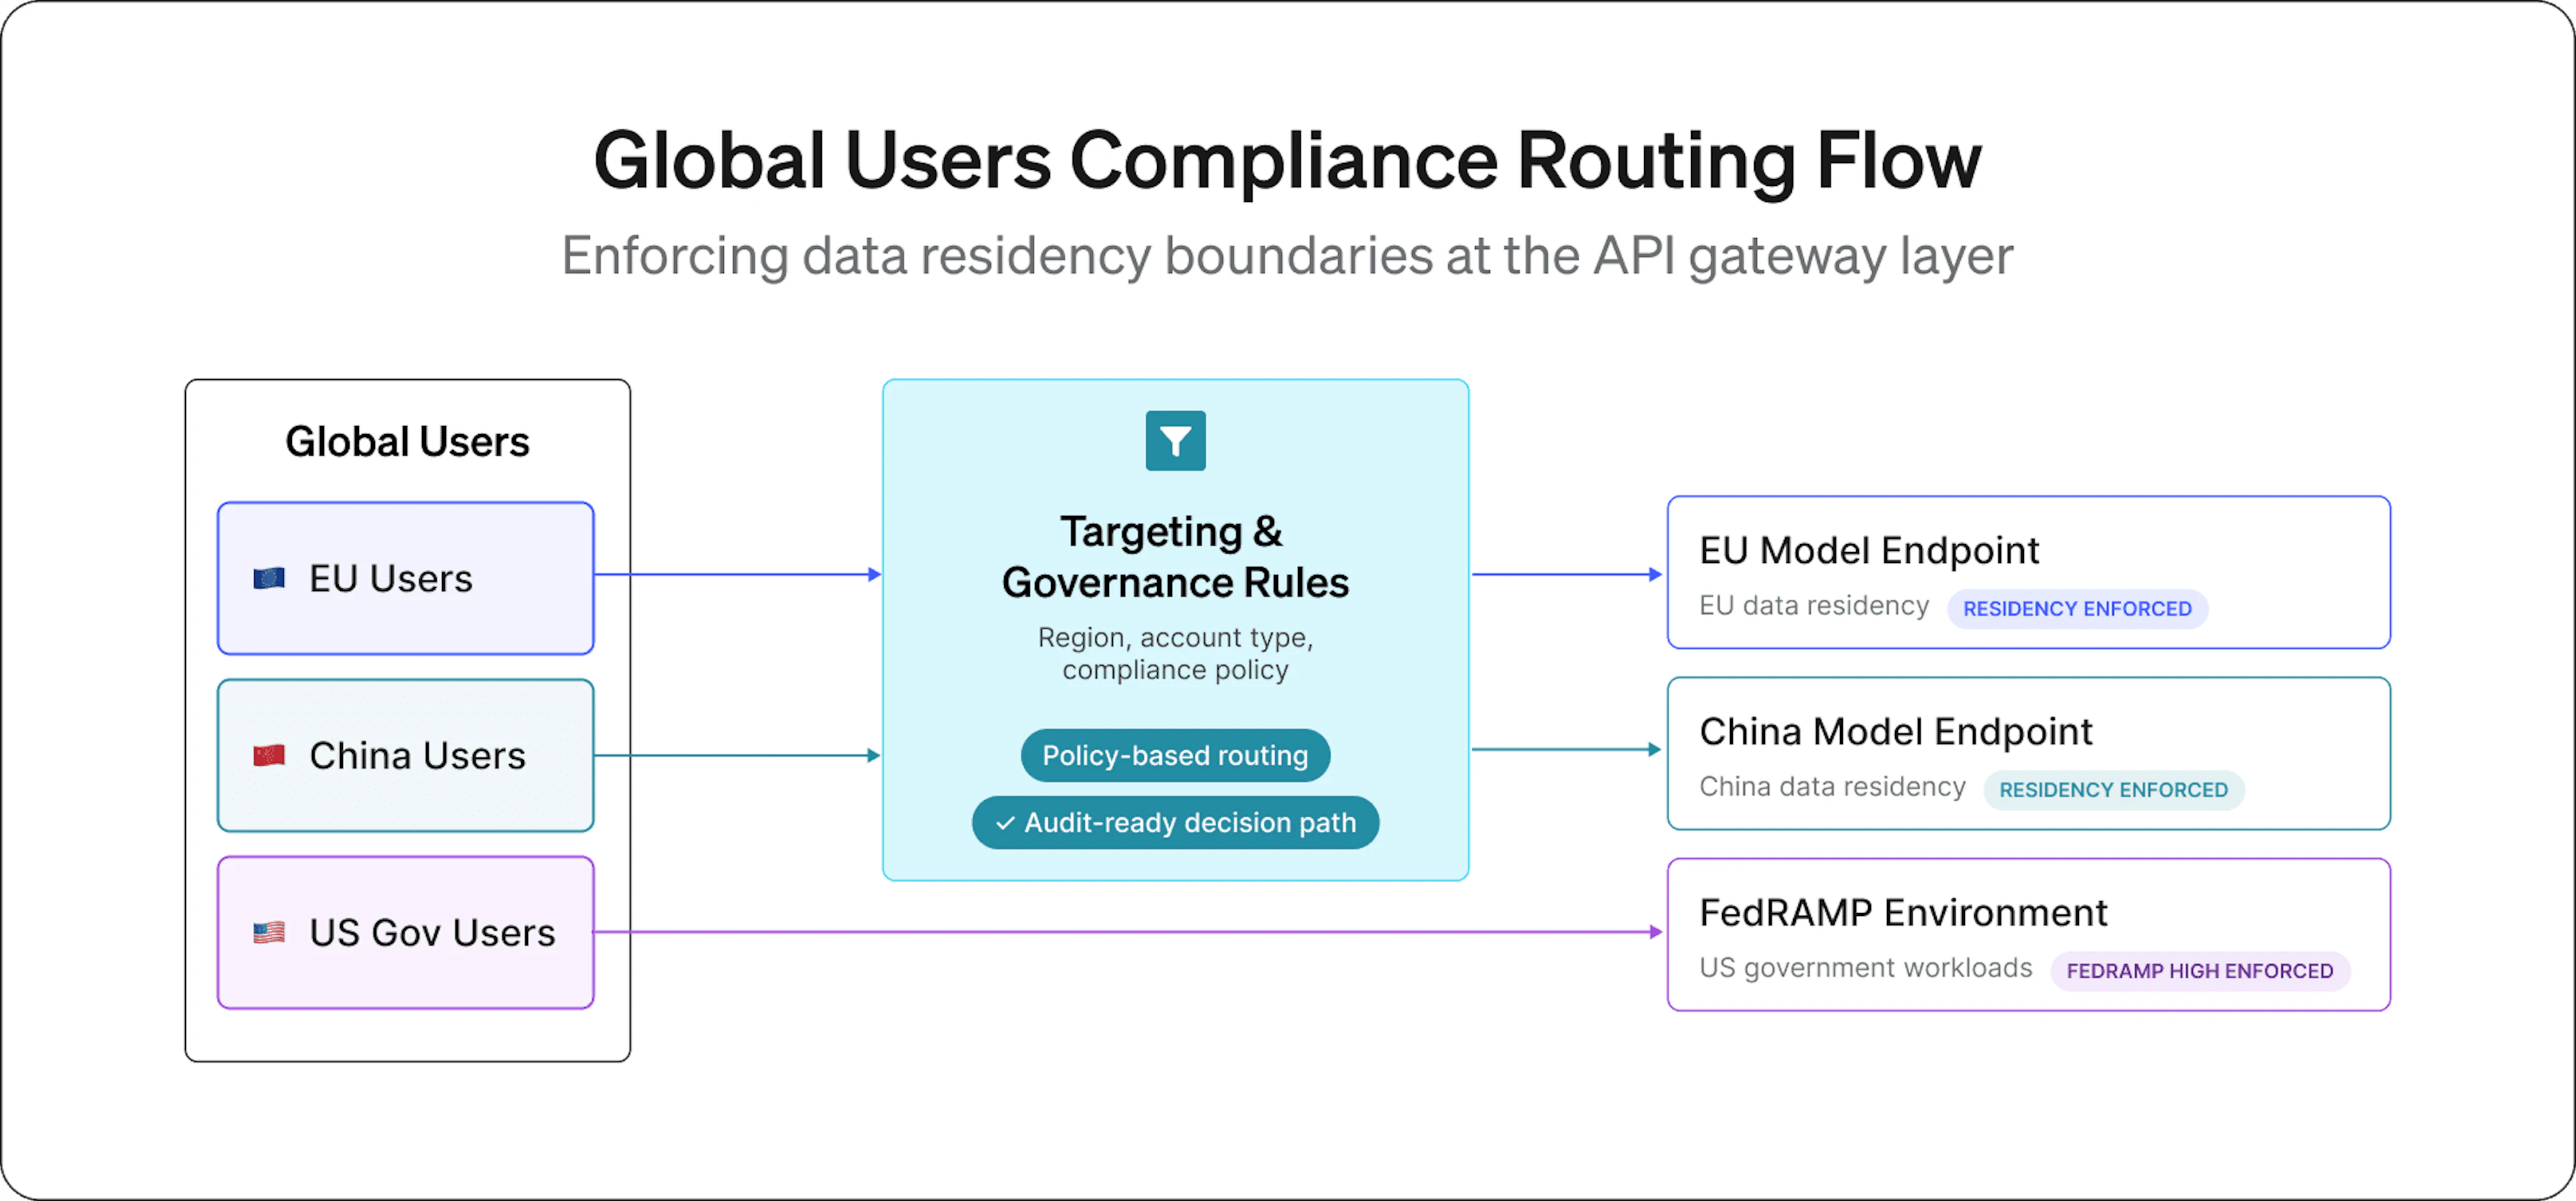Click the China flag icon
Viewport: 2576px width, 1201px height.
269,756
